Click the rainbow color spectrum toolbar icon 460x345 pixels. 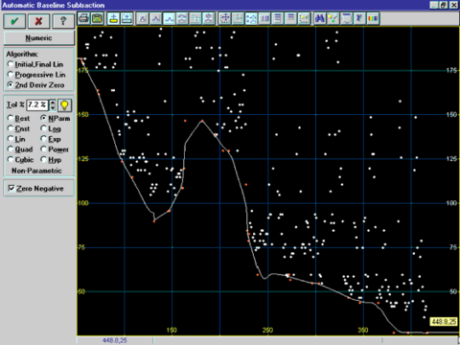(x=373, y=18)
